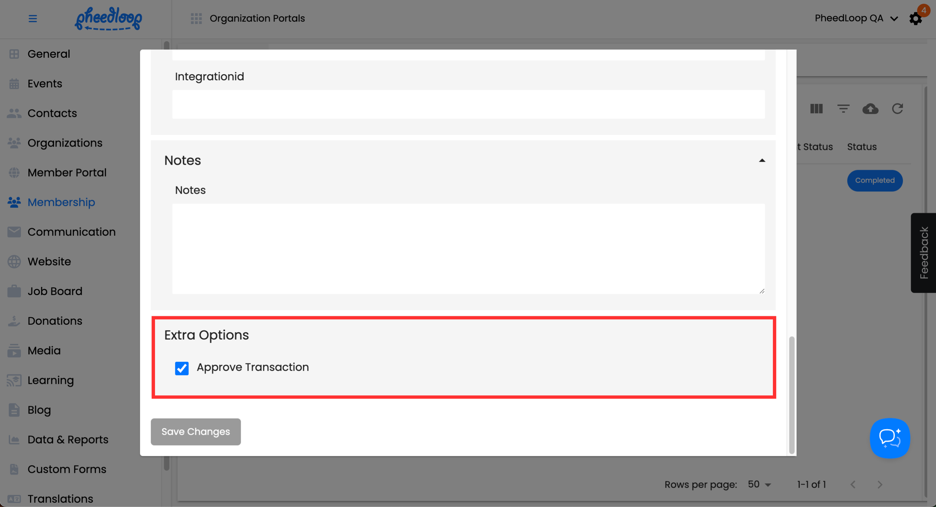Click the hamburger menu icon
Image resolution: width=936 pixels, height=507 pixels.
(x=33, y=19)
